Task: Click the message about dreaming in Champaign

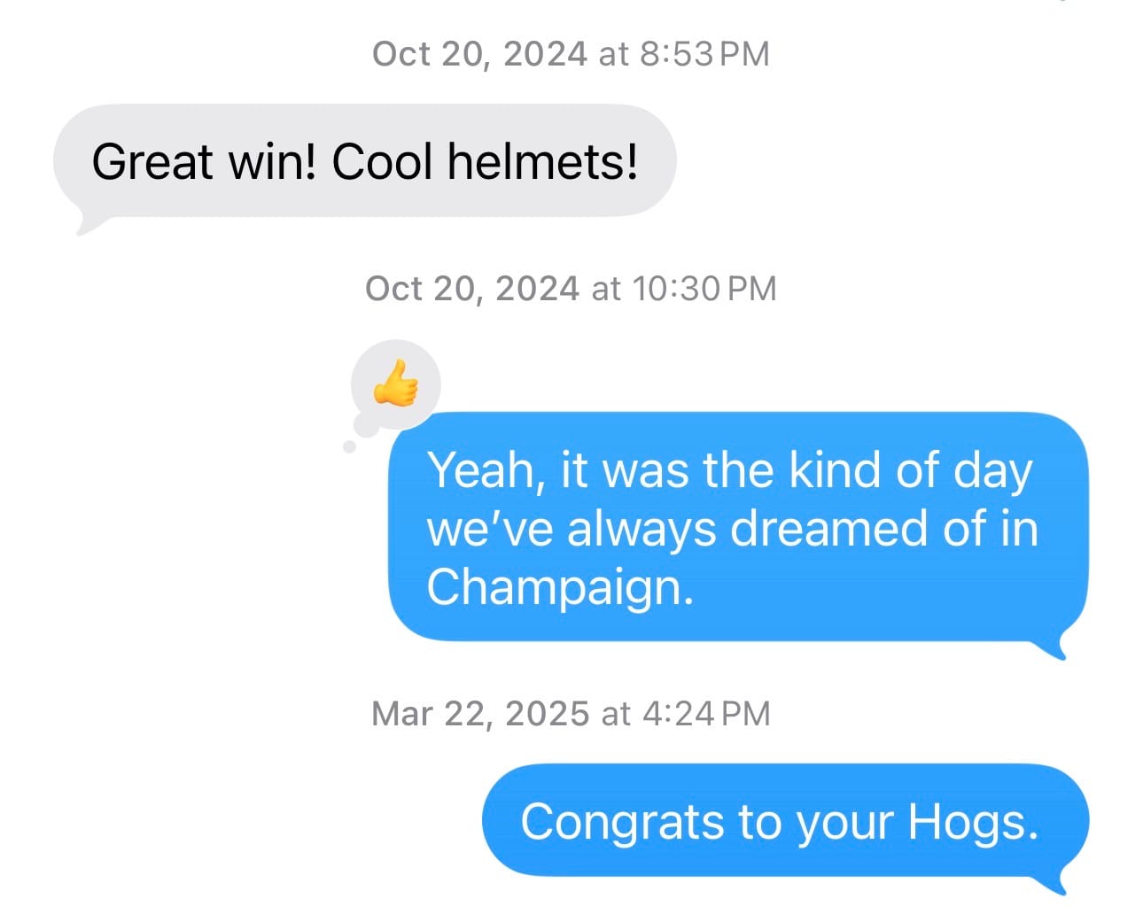Action: coord(737,528)
